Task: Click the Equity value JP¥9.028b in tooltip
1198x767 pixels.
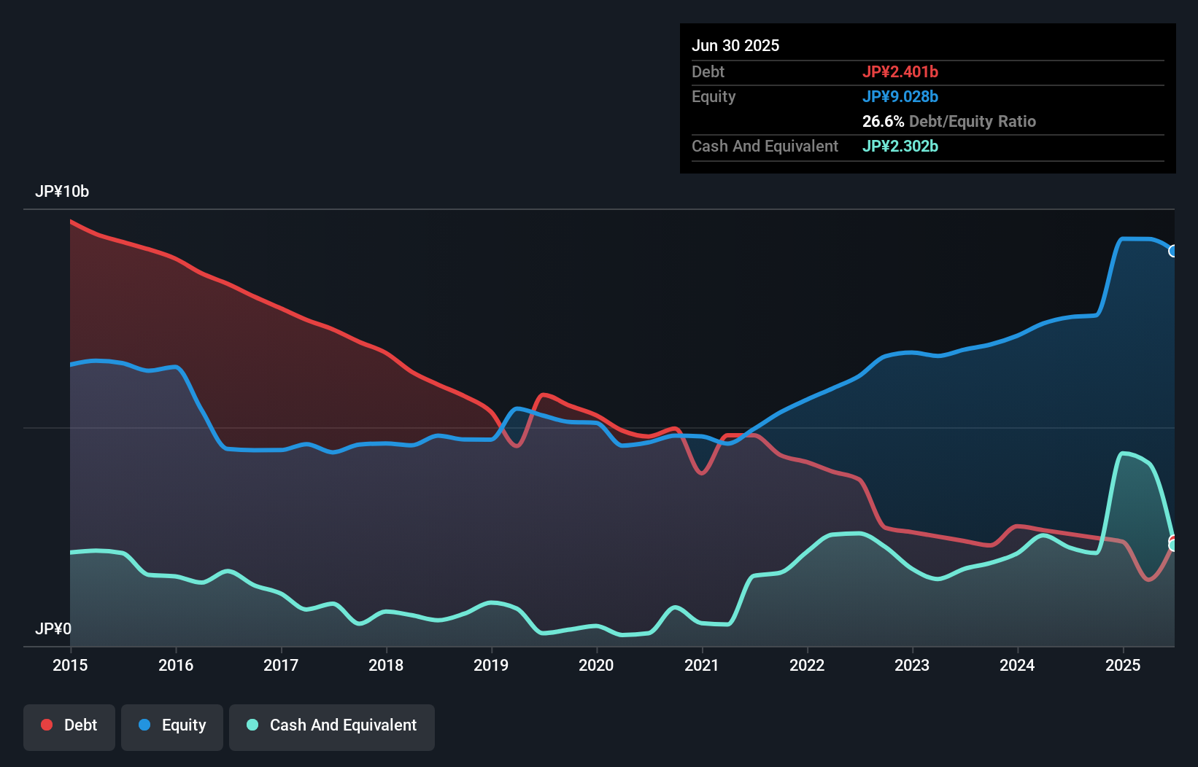Action: point(900,96)
